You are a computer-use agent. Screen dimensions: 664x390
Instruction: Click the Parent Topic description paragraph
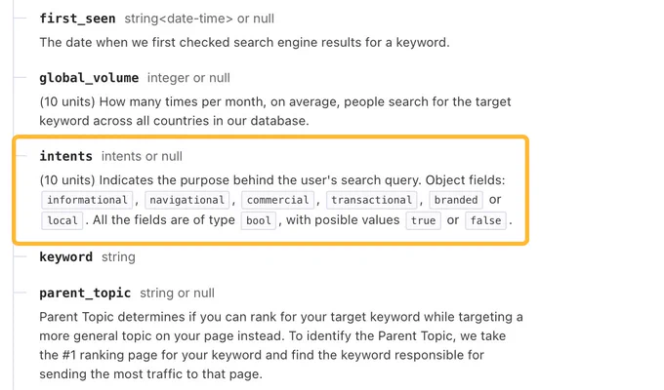tap(281, 345)
